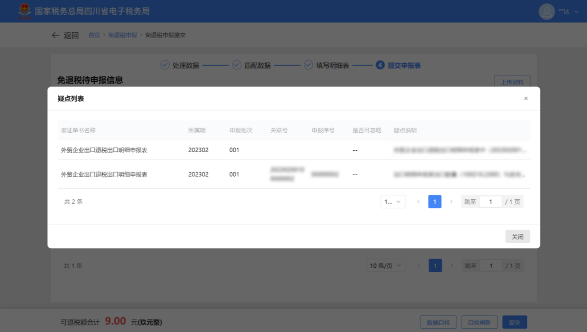Click the 跳至 page input in dialog
Screen dimensions: 587x332
(490, 202)
